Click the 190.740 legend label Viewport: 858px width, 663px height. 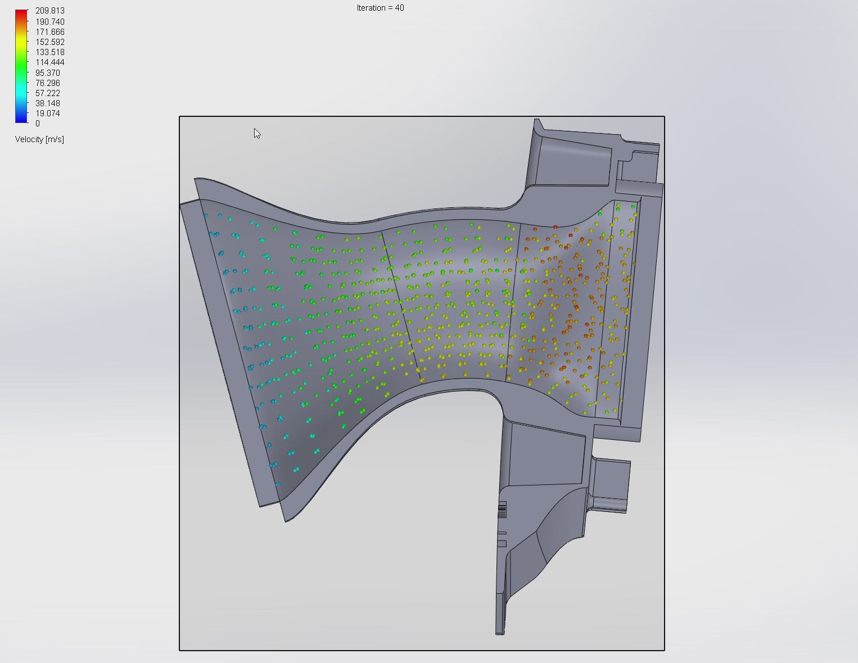pyautogui.click(x=50, y=22)
